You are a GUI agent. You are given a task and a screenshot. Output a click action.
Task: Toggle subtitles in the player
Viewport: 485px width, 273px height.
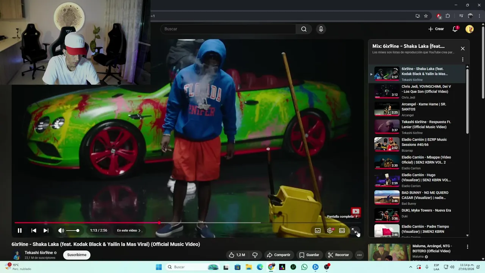pos(318,231)
